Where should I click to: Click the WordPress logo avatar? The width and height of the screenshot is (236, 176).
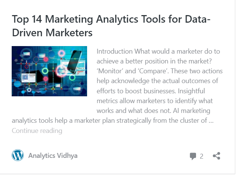(18, 155)
